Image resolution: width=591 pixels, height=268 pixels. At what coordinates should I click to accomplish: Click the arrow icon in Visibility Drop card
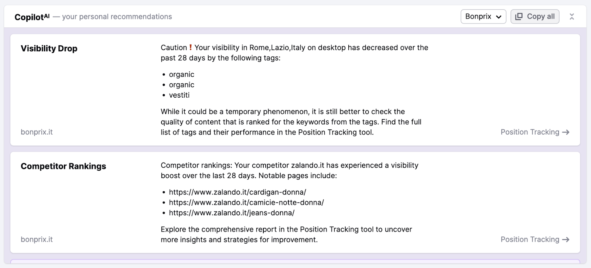[x=566, y=132]
